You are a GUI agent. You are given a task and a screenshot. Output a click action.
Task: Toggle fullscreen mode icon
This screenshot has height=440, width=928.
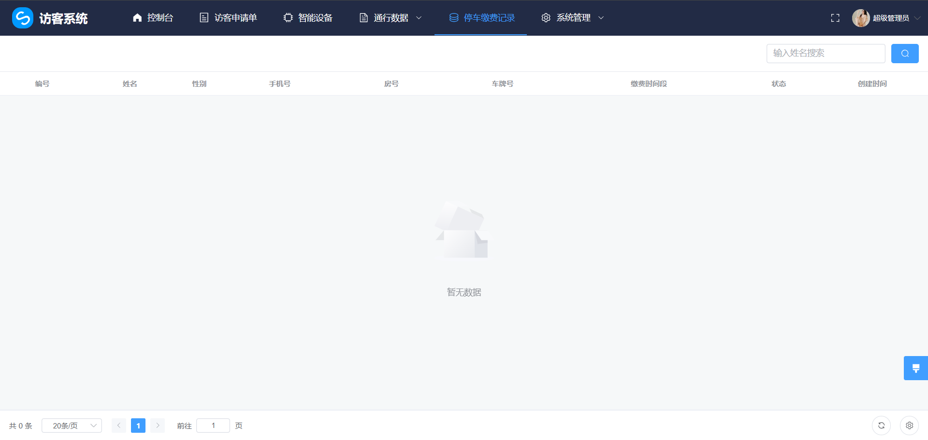pos(835,18)
